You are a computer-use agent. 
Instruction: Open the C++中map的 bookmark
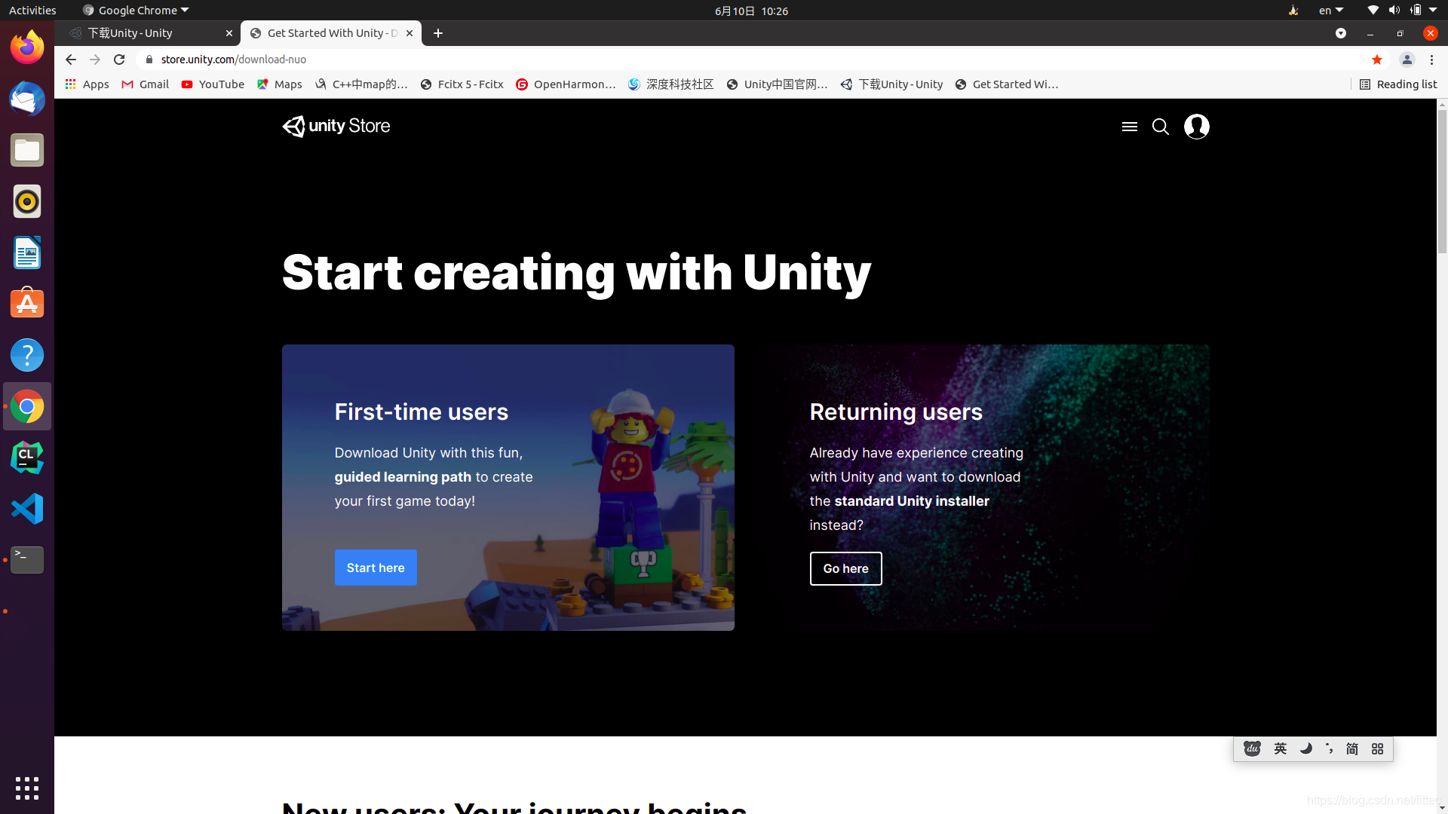click(x=361, y=84)
